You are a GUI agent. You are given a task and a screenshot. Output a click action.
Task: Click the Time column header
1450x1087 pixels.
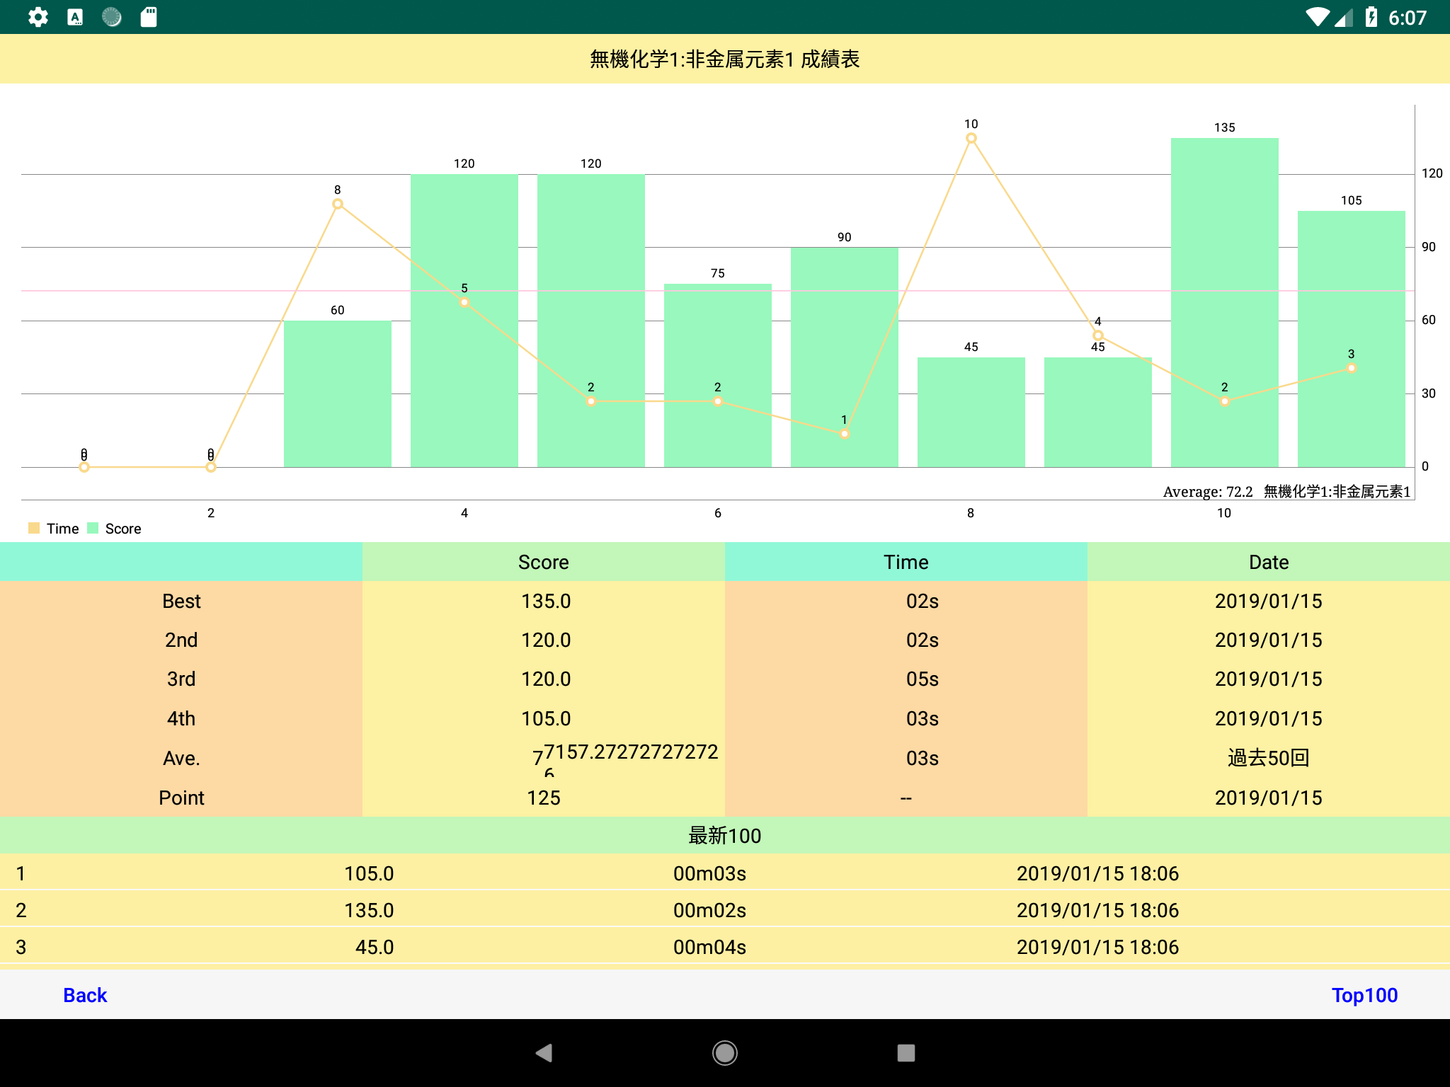(x=906, y=562)
